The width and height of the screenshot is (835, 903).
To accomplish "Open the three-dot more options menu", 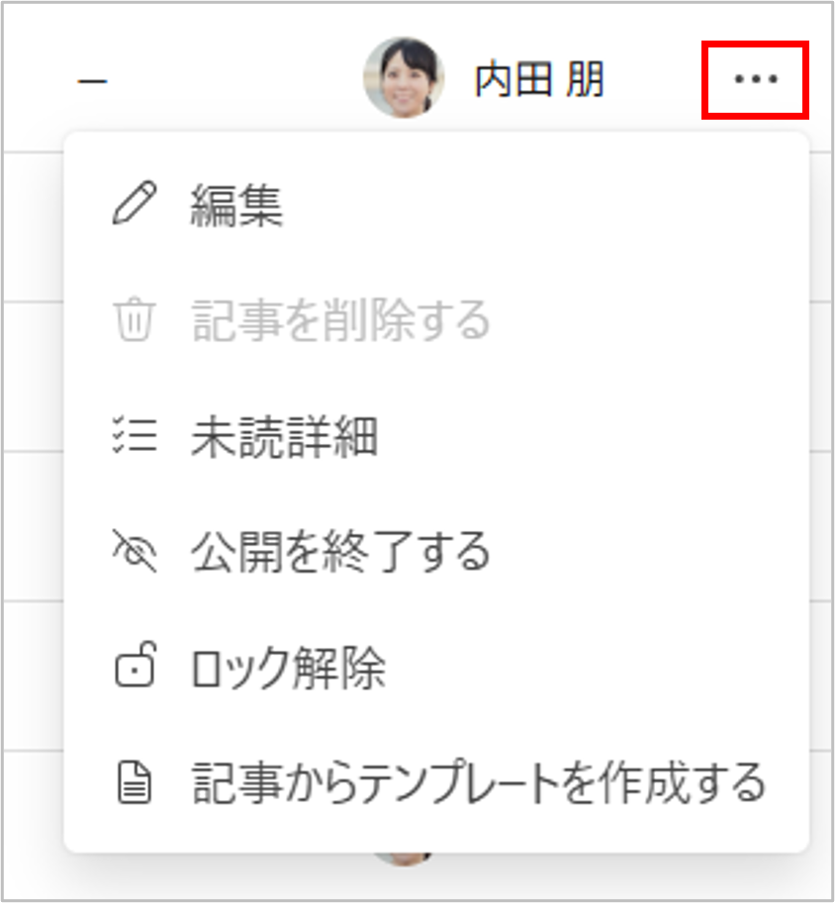I will (756, 79).
